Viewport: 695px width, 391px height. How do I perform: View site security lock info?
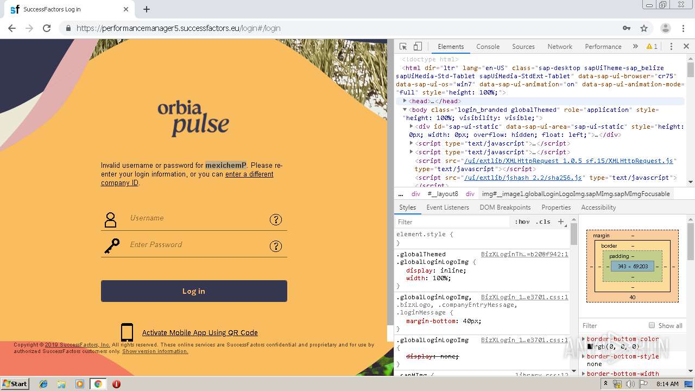[68, 28]
